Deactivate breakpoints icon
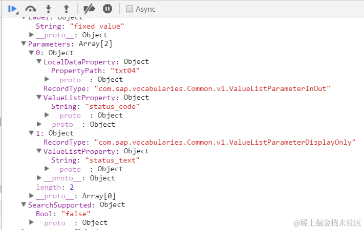Viewport: 364px width, 230px height. coord(90,9)
